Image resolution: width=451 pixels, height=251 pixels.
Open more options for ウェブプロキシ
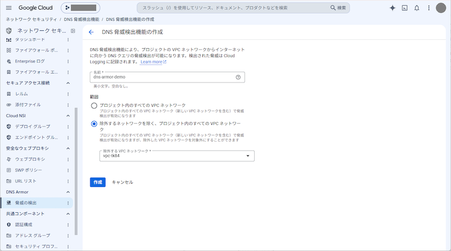click(x=68, y=159)
